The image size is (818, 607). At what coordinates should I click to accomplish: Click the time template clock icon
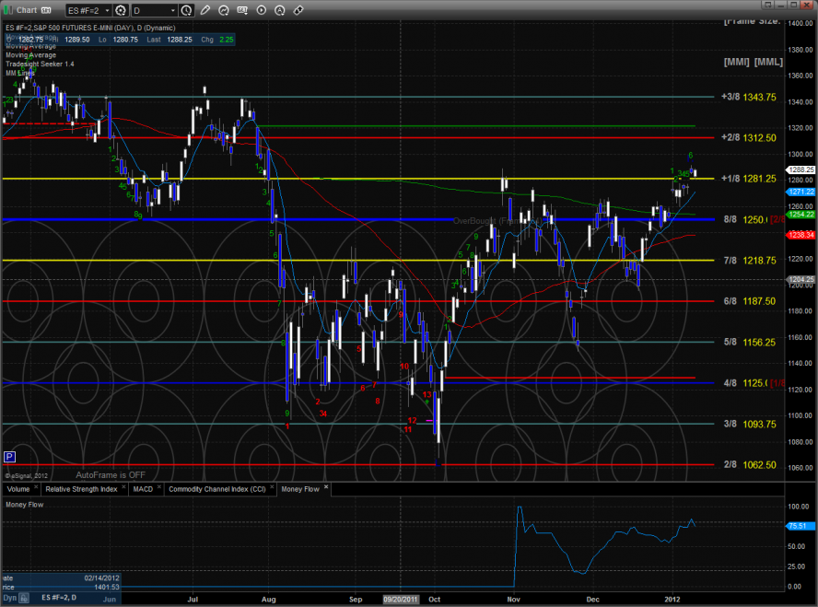click(x=187, y=11)
